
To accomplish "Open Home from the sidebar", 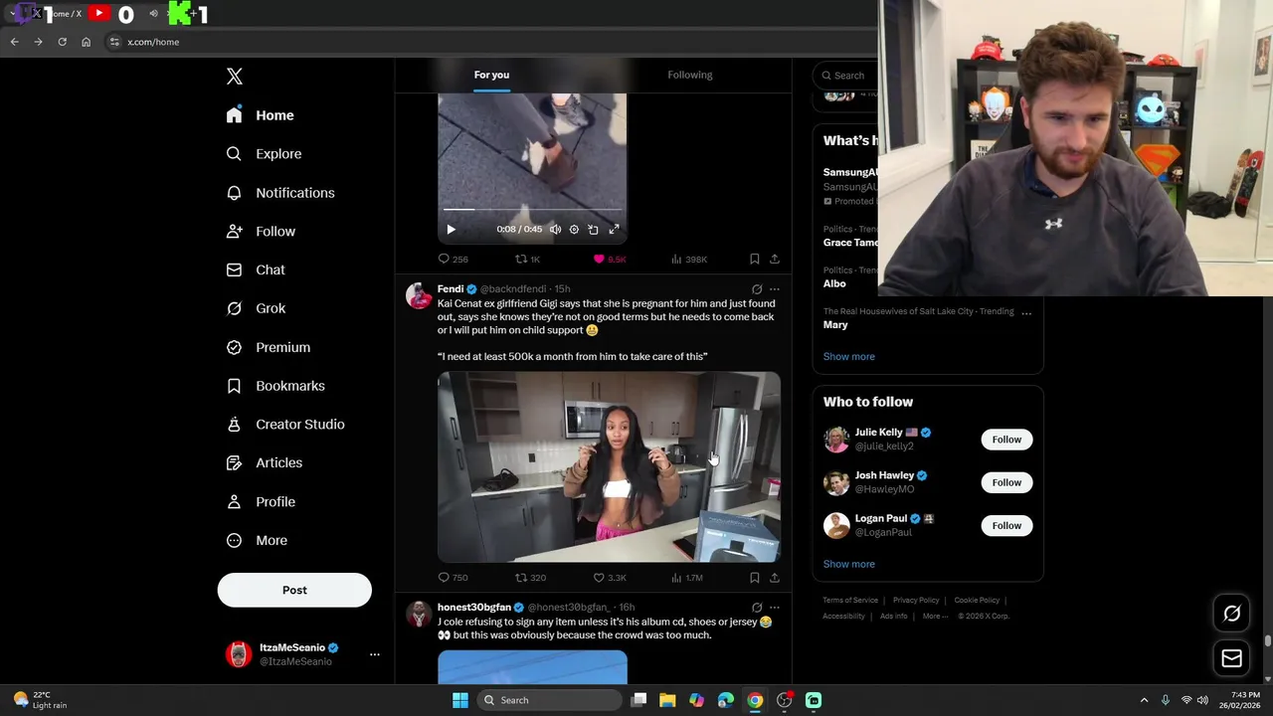I will coord(260,115).
